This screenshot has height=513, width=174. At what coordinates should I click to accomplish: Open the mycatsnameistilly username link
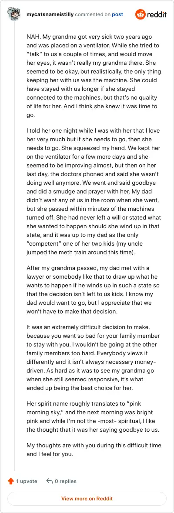coord(50,14)
